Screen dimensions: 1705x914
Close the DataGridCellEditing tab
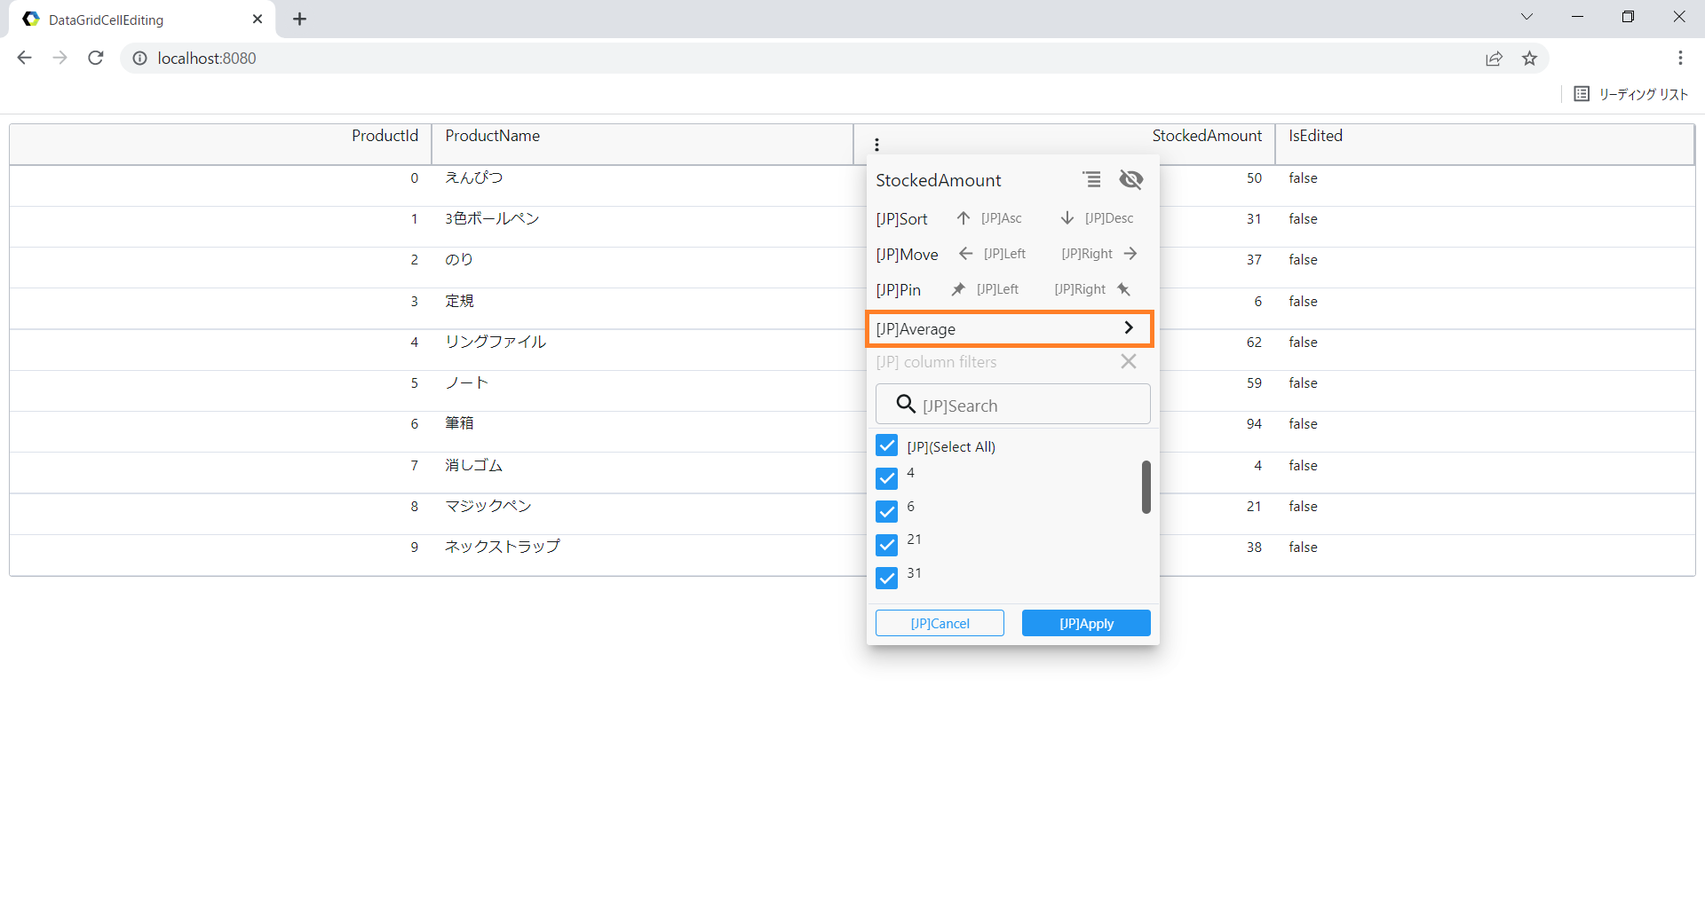pos(258,19)
